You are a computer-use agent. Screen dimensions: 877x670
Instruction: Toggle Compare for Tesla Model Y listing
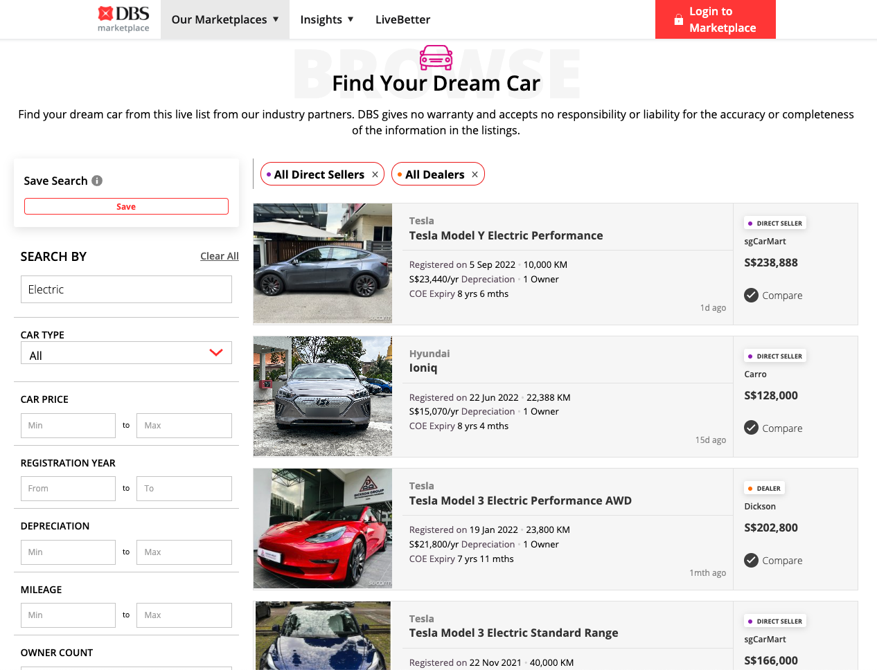tap(751, 295)
